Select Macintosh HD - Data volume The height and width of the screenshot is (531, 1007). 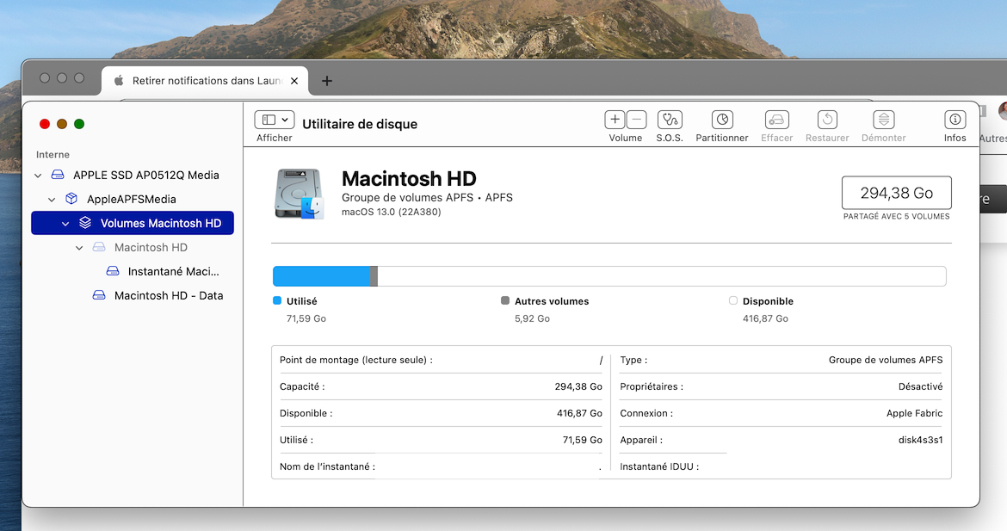pyautogui.click(x=168, y=295)
